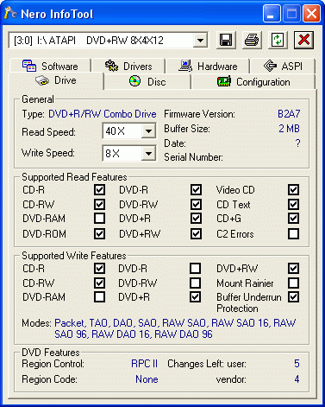Toggle DVD+R write feature checkbox

pos(196,296)
